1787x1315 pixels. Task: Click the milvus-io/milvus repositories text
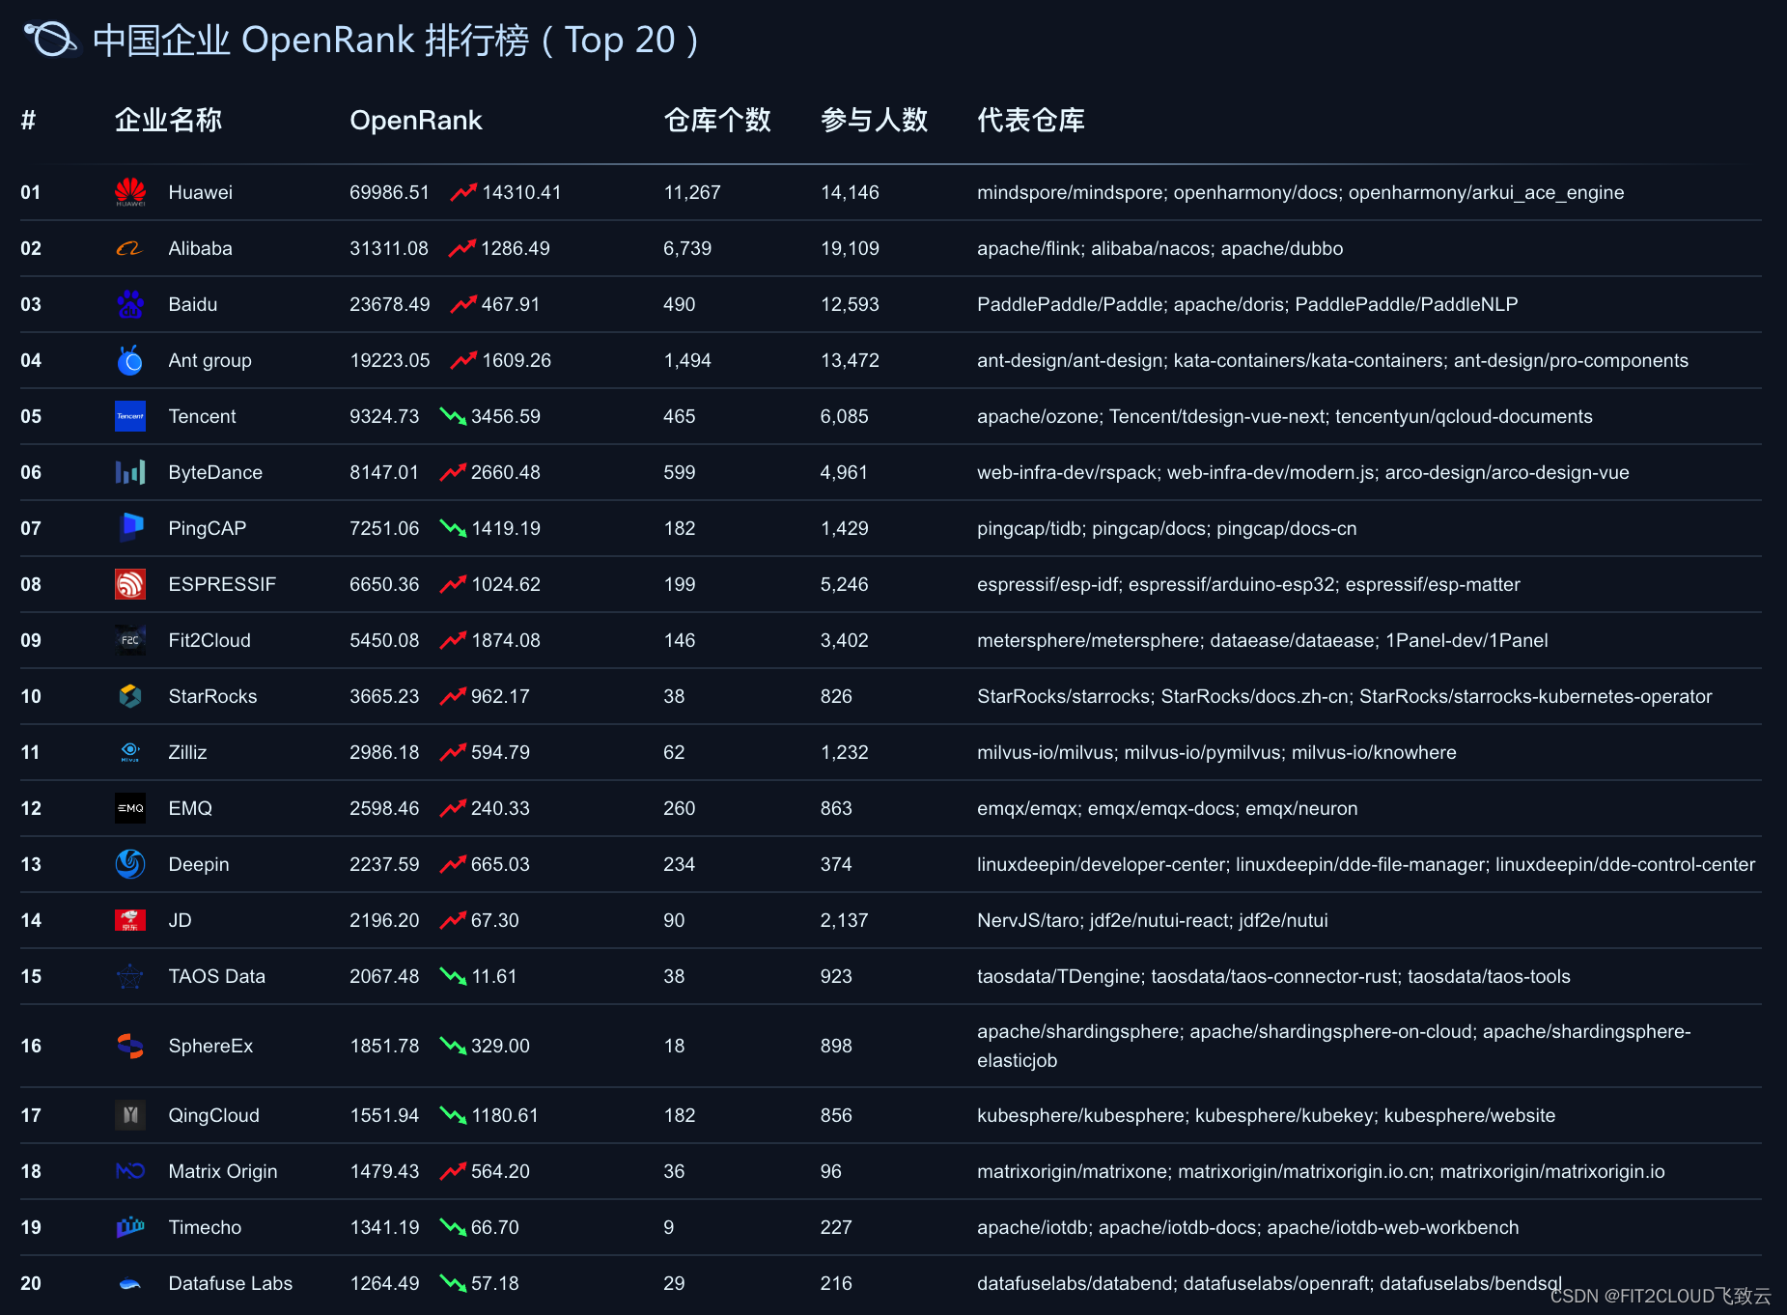coord(1216,752)
